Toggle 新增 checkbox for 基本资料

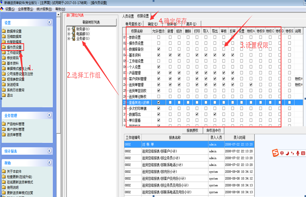click(170, 55)
